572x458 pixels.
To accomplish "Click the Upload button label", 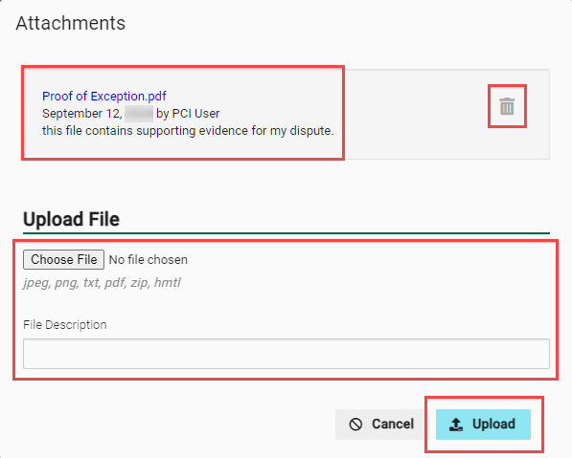I will click(x=493, y=425).
